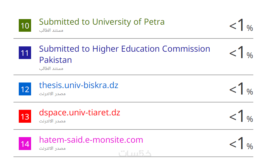Click the <1% value for hatem-said.e-monsite.com
Image resolution: width=270 pixels, height=160 pixels.
241,144
